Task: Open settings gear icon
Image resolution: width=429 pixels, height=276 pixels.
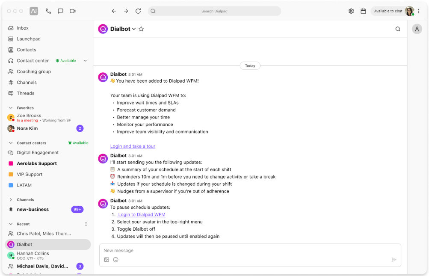Action: click(x=351, y=11)
